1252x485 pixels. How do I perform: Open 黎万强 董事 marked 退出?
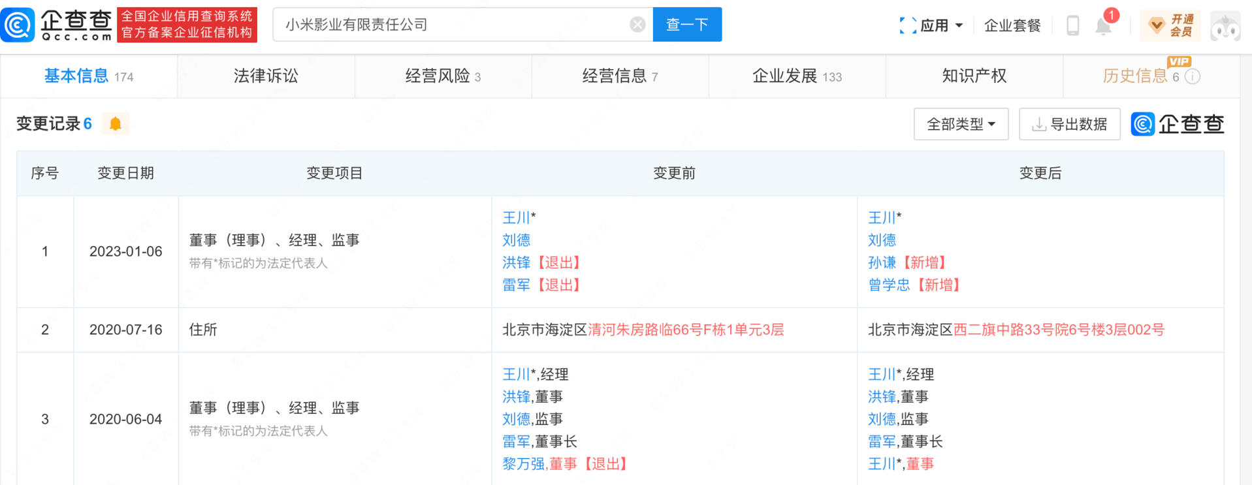coord(566,463)
